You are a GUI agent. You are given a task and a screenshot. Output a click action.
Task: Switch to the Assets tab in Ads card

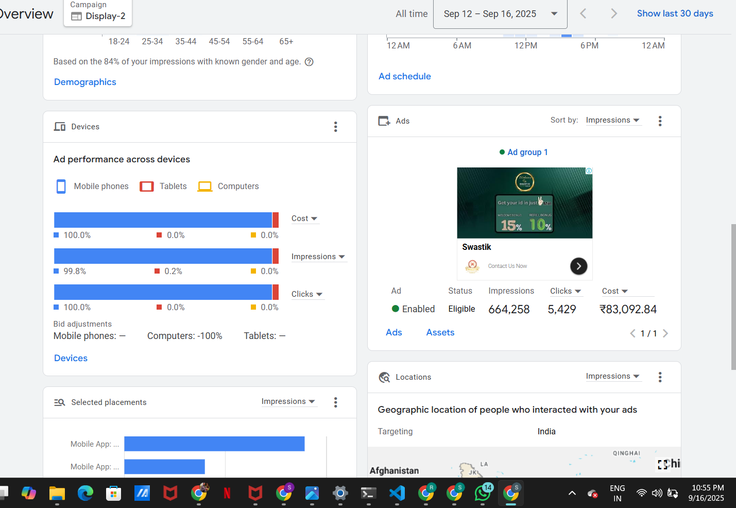coord(440,333)
